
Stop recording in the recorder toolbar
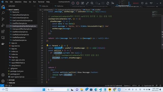[x=78, y=3]
